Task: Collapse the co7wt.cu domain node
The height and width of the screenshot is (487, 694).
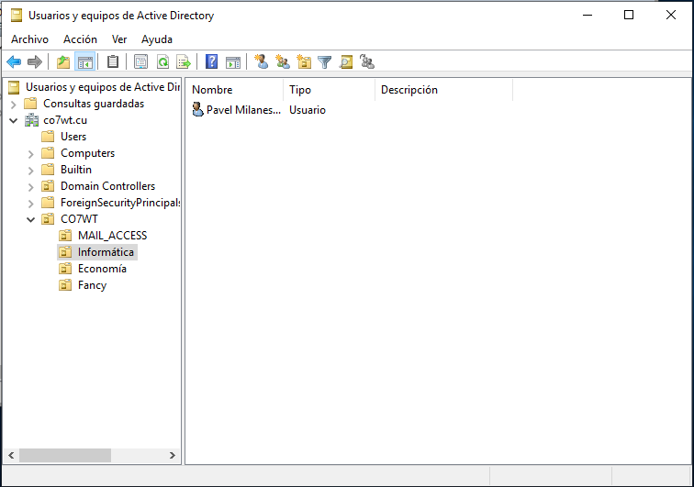Action: pos(13,120)
